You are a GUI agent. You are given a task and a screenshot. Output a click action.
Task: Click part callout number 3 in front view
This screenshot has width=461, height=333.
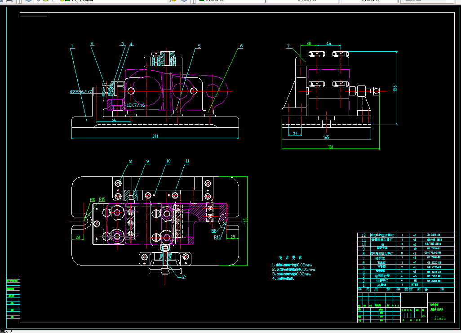tap(122, 44)
